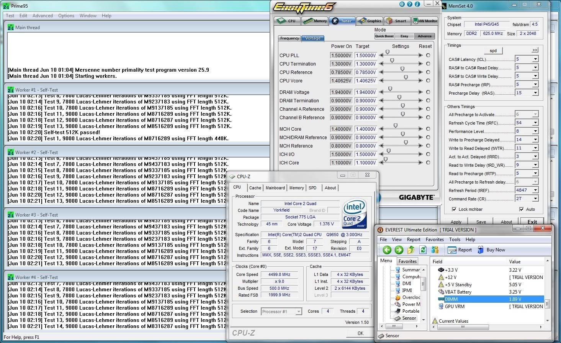Click the EasyTune6 info icon
This screenshot has width=561, height=343.
pyautogui.click(x=417, y=4)
